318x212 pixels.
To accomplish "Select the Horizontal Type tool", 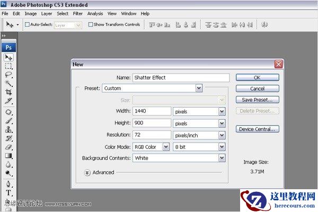I will pyautogui.click(x=8, y=193).
